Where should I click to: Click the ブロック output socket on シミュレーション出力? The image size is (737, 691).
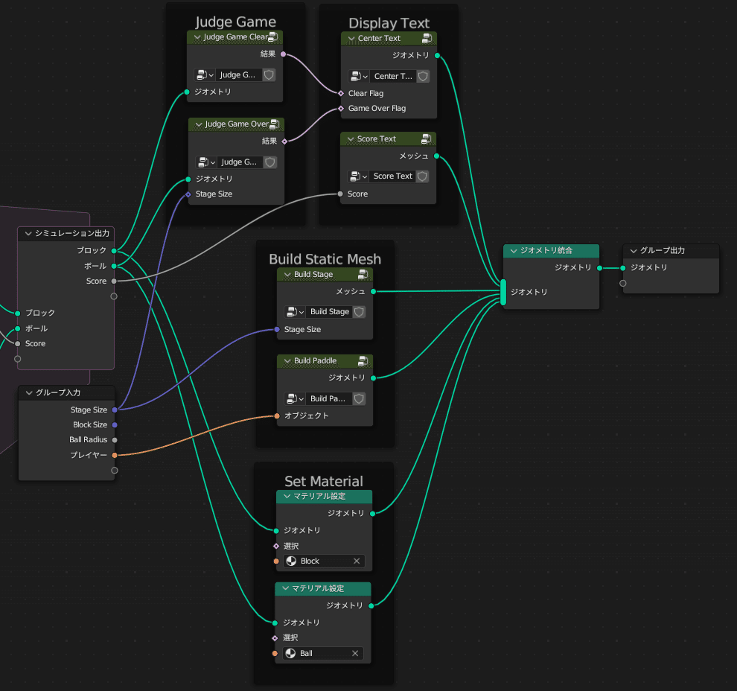[114, 250]
